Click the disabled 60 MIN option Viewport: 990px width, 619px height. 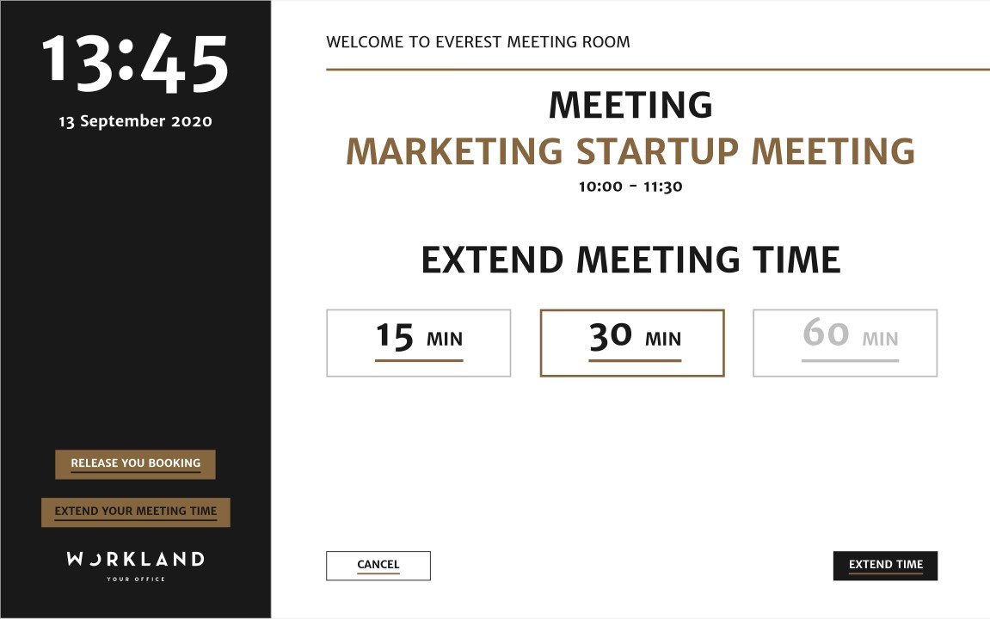(x=845, y=340)
